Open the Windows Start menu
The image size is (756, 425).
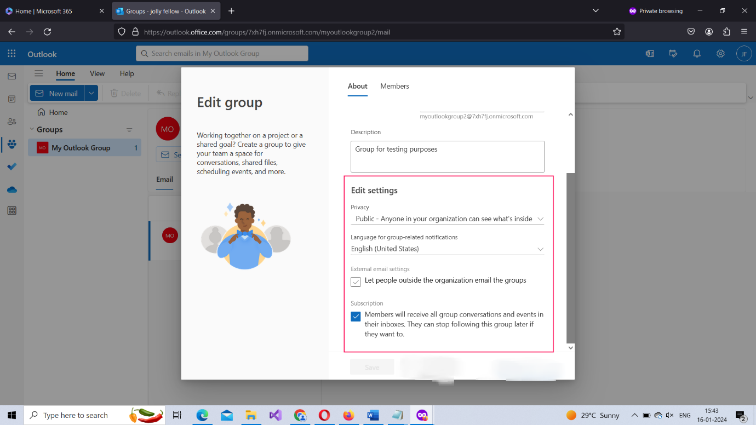pyautogui.click(x=12, y=415)
